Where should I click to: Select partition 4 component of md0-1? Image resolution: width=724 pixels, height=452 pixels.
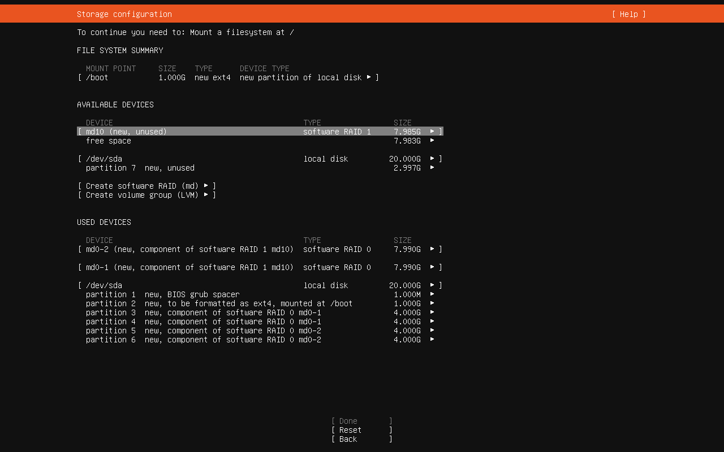[260, 321]
